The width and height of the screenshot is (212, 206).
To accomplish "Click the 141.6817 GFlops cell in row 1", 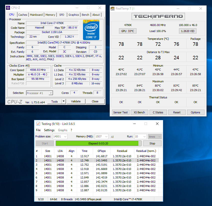I will click(x=101, y=156).
